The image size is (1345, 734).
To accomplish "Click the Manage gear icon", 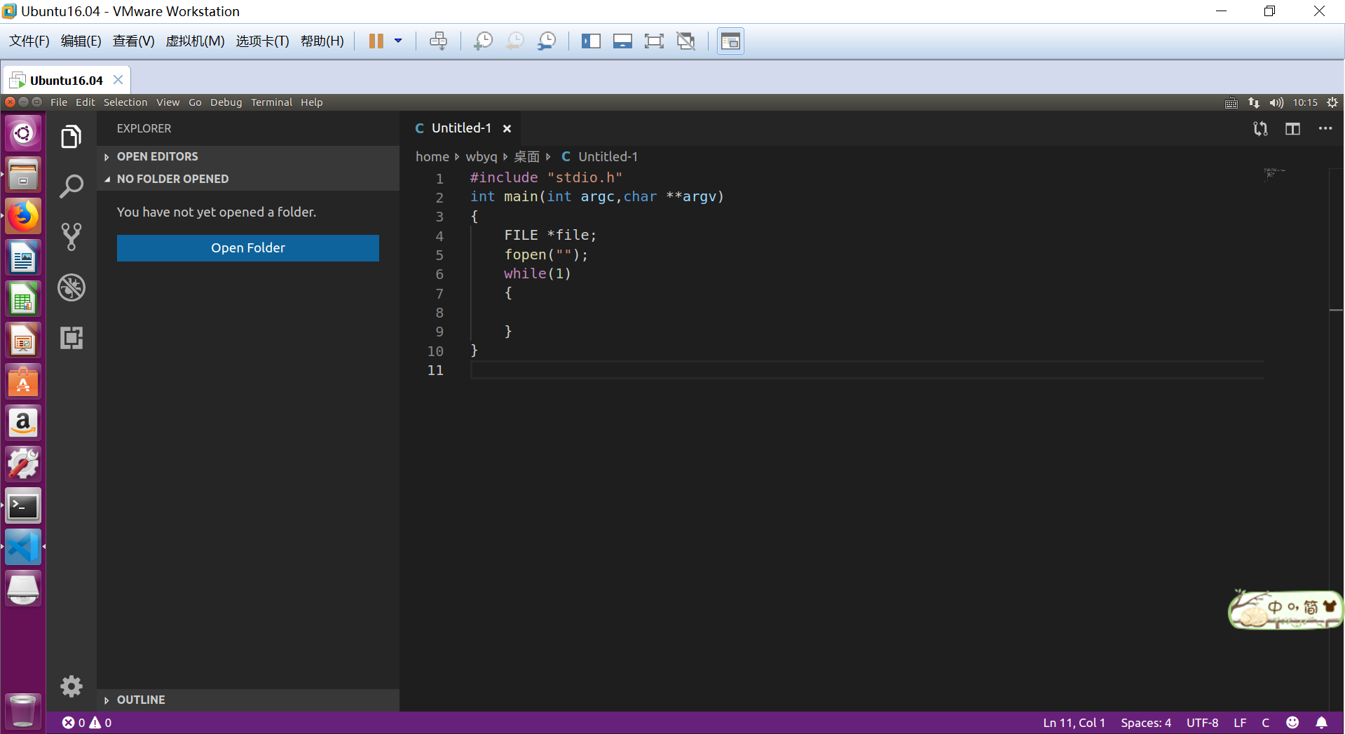I will pos(71,686).
